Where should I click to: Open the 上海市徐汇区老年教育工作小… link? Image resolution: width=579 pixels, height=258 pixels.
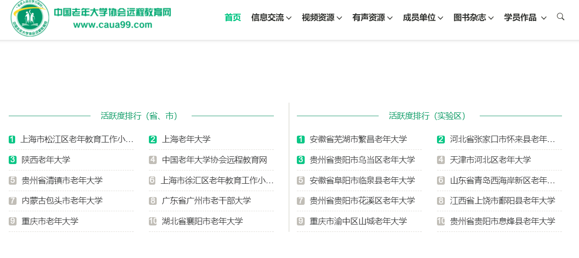[217, 181]
